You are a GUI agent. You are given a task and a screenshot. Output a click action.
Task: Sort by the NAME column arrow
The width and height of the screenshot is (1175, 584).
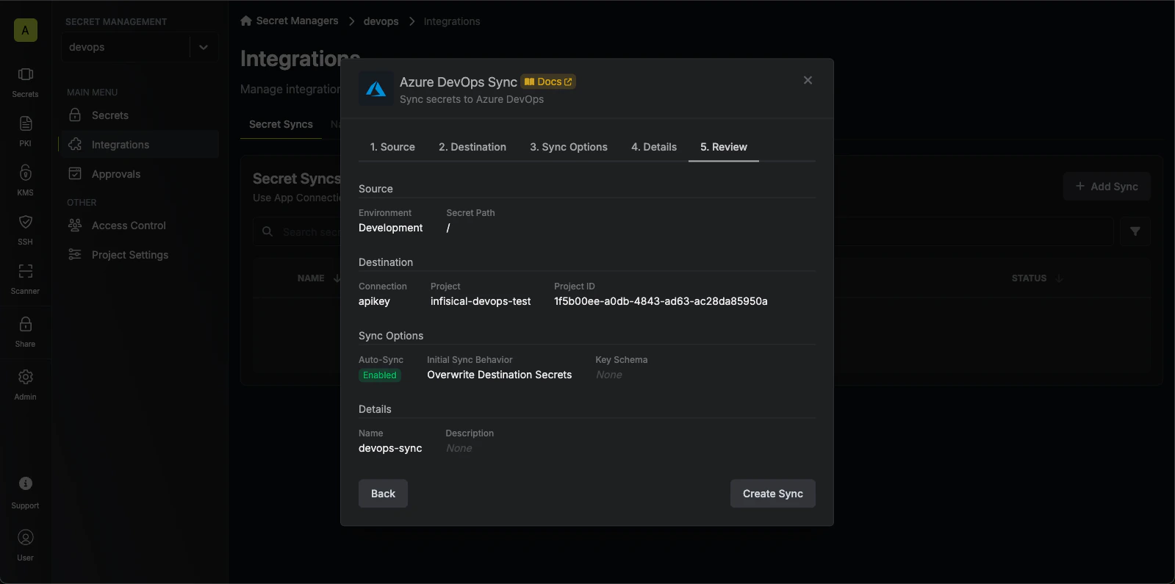click(337, 278)
